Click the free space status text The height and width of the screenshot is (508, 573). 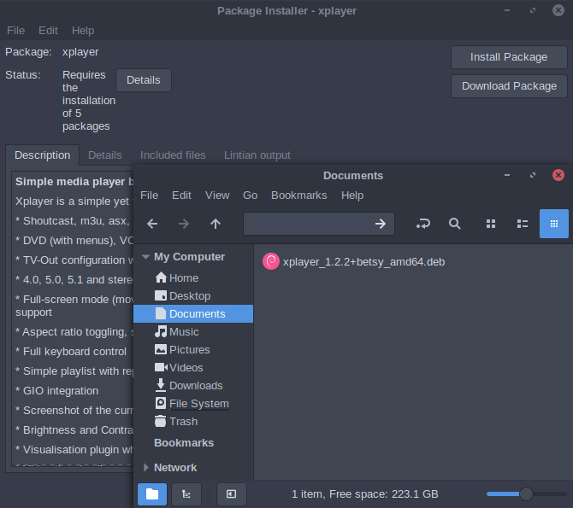364,494
